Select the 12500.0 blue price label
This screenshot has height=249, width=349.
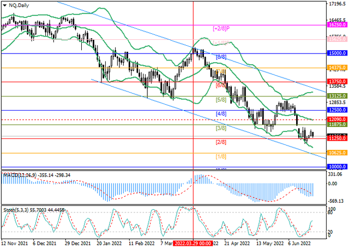337,110
